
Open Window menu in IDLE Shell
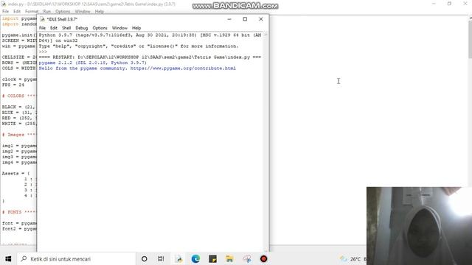(x=119, y=28)
